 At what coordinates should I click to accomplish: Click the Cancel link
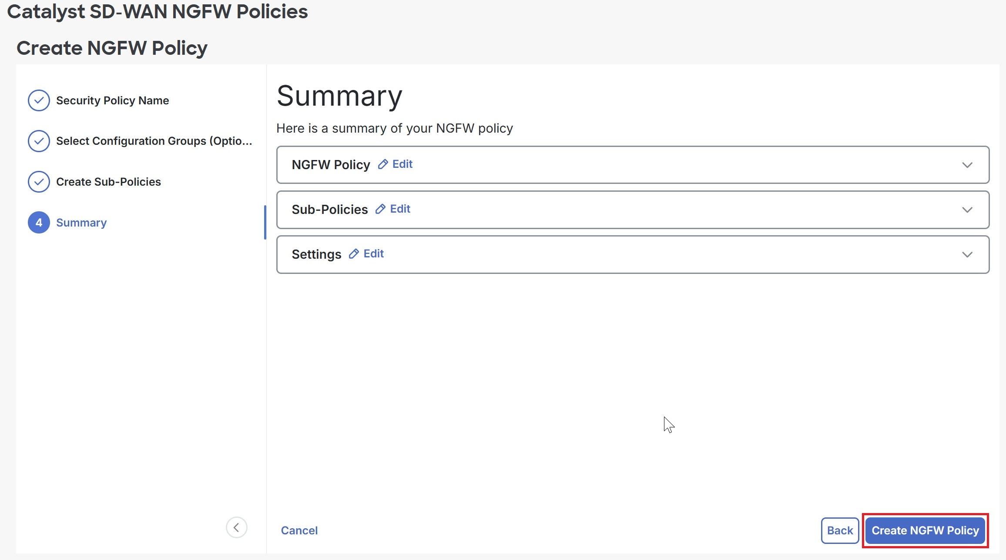pyautogui.click(x=299, y=530)
